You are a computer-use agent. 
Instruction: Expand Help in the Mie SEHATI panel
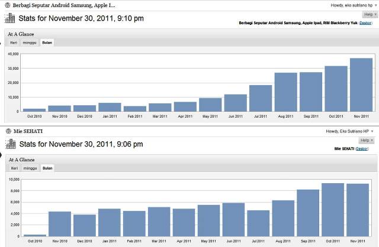click(365, 140)
